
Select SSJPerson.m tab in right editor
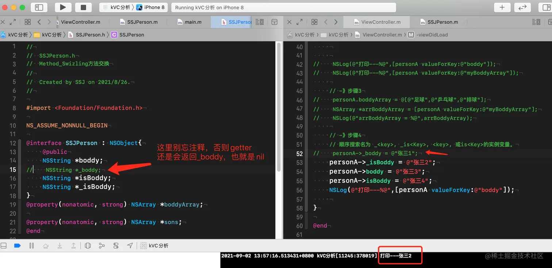(x=439, y=22)
